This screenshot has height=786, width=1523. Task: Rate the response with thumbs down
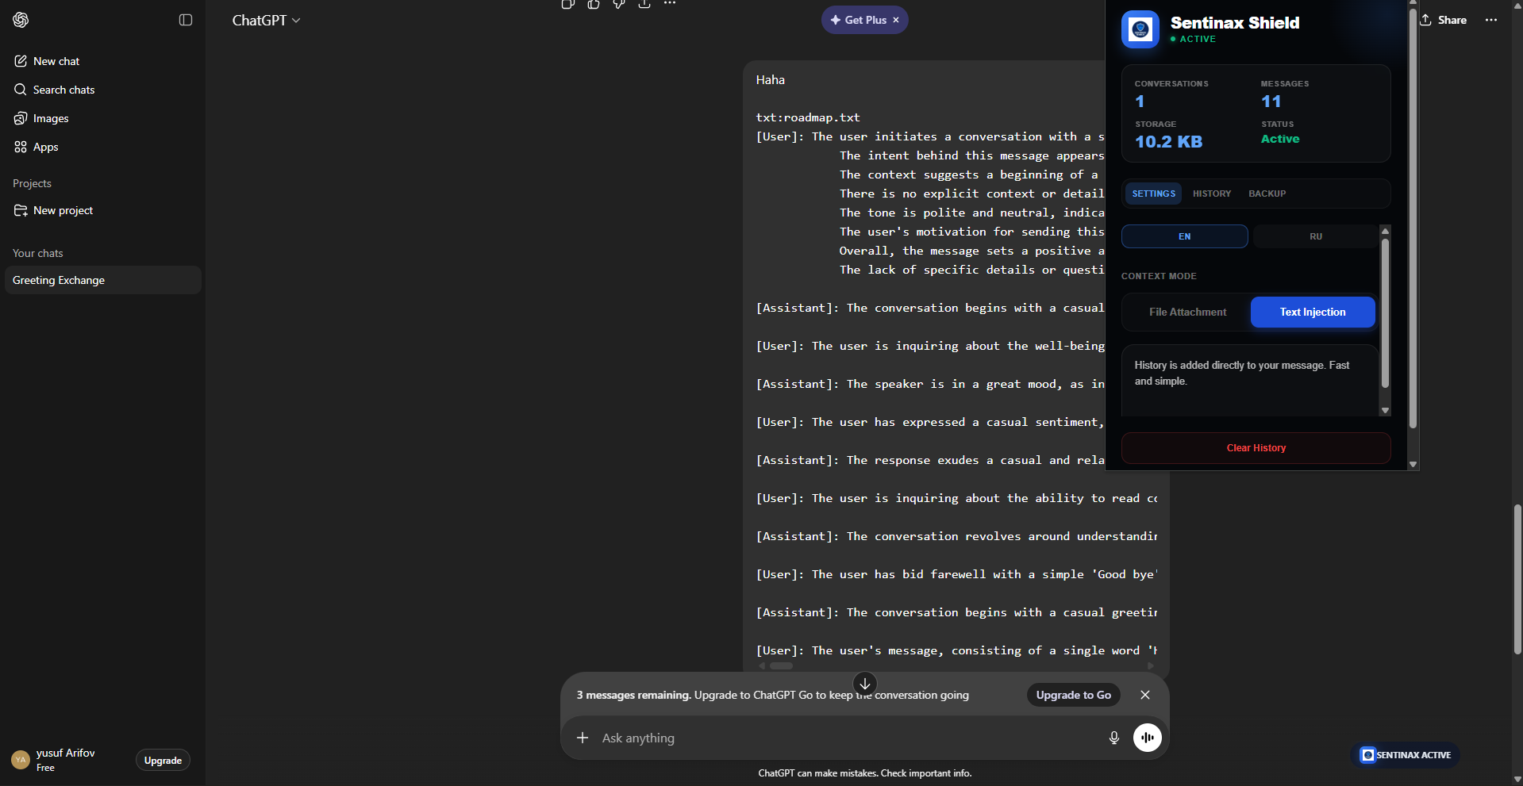coord(619,5)
